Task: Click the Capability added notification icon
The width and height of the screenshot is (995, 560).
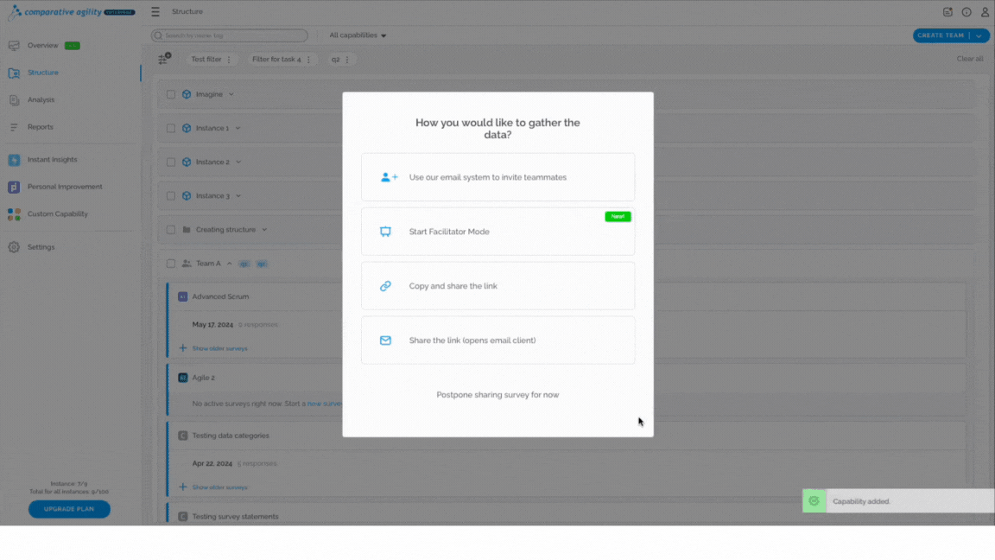Action: (814, 501)
